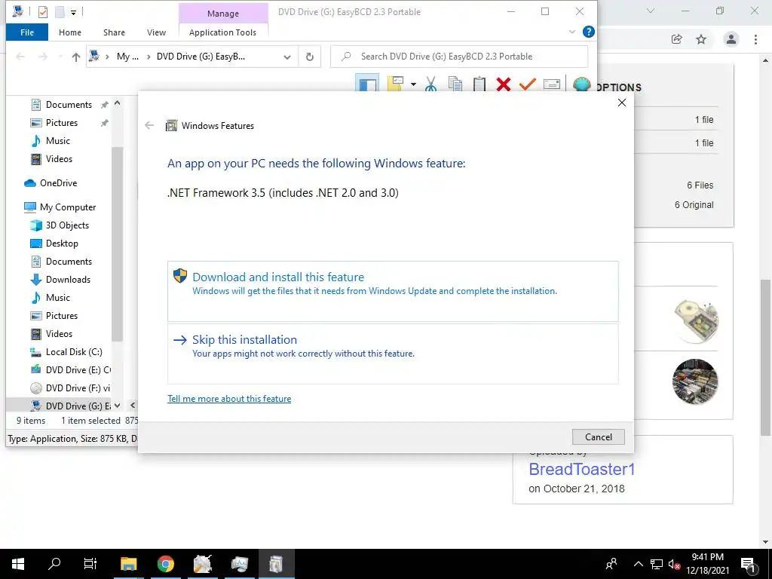Open Chrome profile avatar icon

pos(731,39)
